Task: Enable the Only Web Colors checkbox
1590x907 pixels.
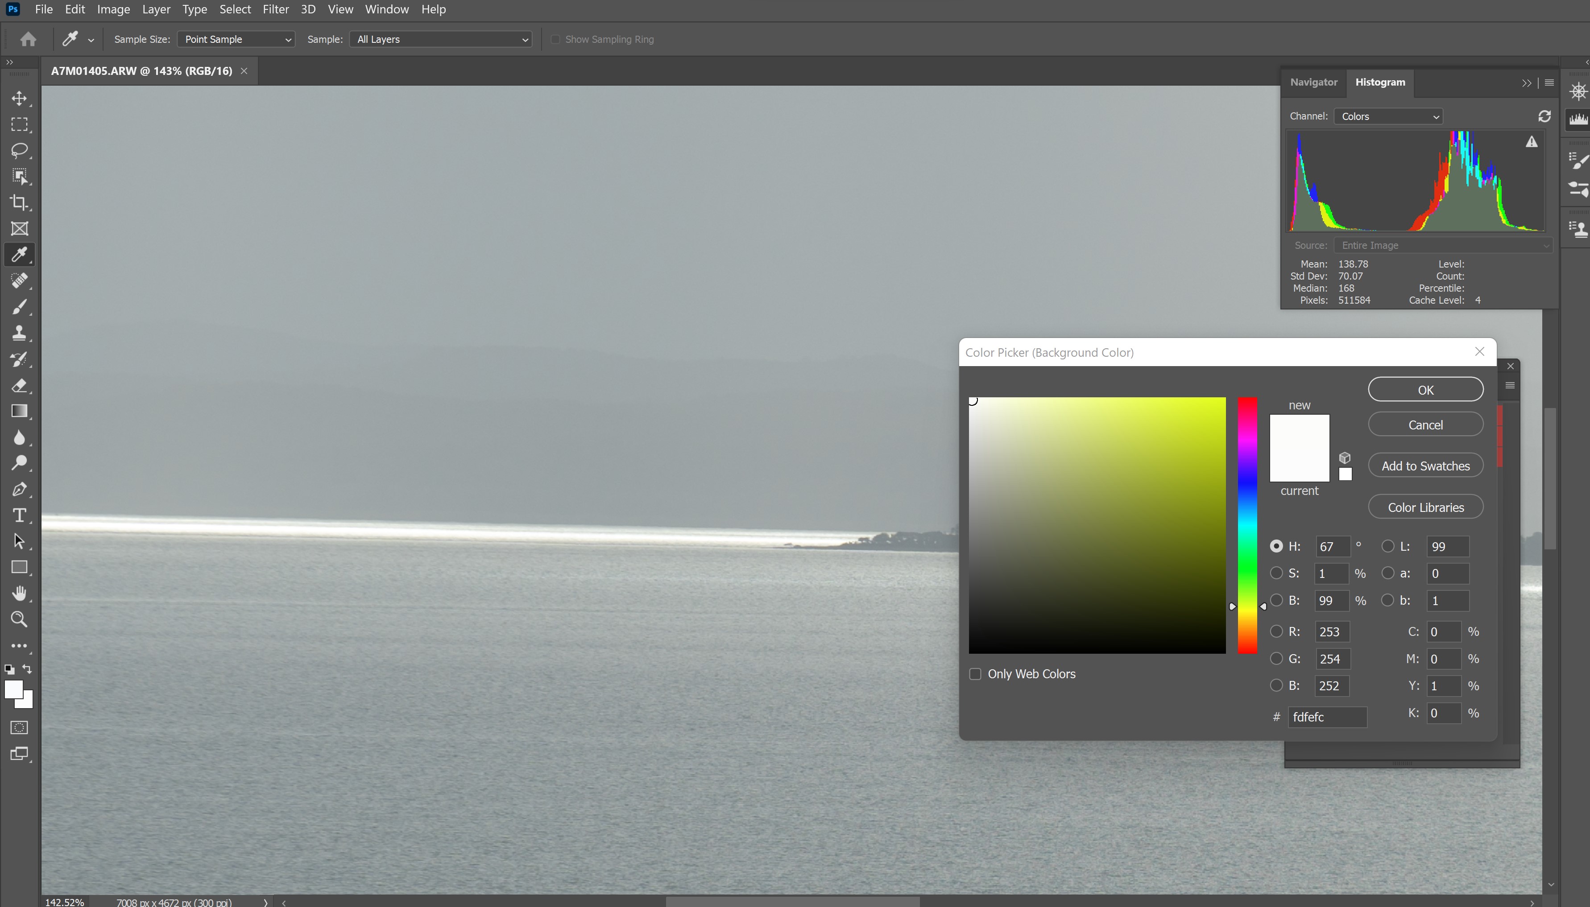Action: click(975, 674)
